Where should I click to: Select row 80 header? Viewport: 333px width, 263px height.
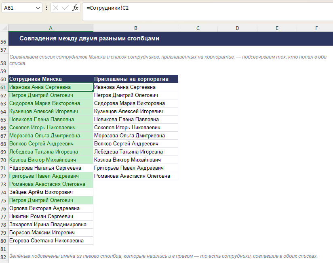(4, 241)
